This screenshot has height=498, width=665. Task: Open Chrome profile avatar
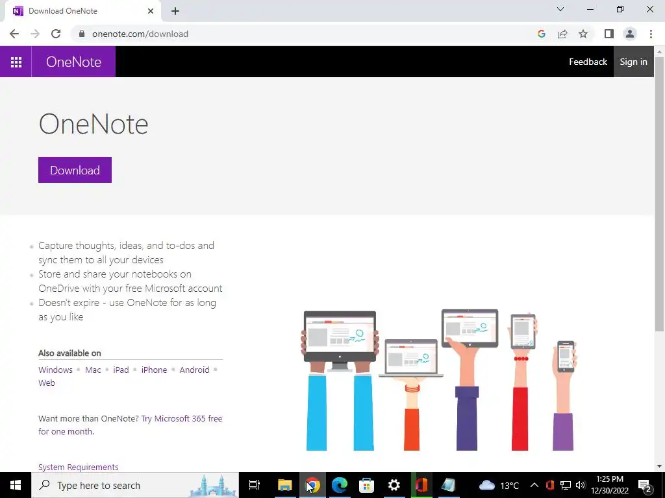[x=630, y=34]
